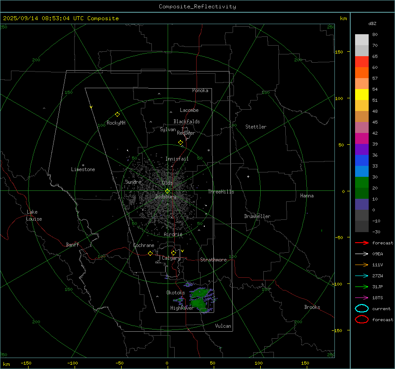Click the green 31JP arrow in legend

coord(362,287)
